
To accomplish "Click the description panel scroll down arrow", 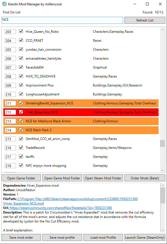I will (x=163, y=230).
